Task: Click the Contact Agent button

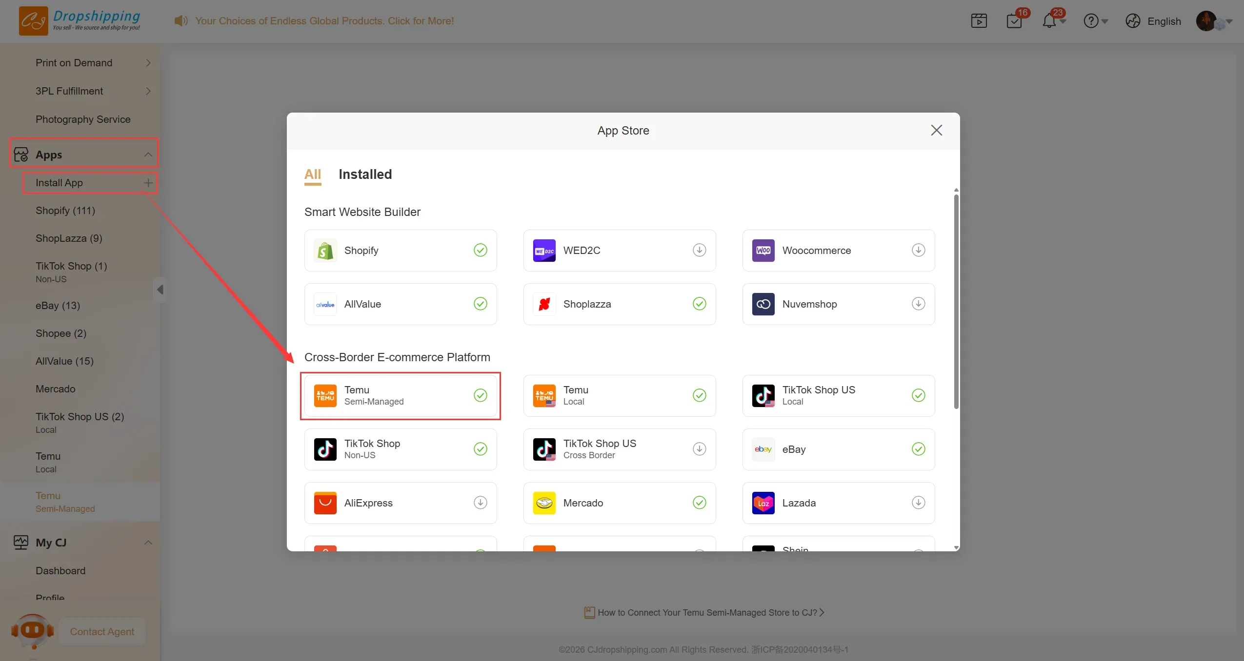Action: (102, 632)
